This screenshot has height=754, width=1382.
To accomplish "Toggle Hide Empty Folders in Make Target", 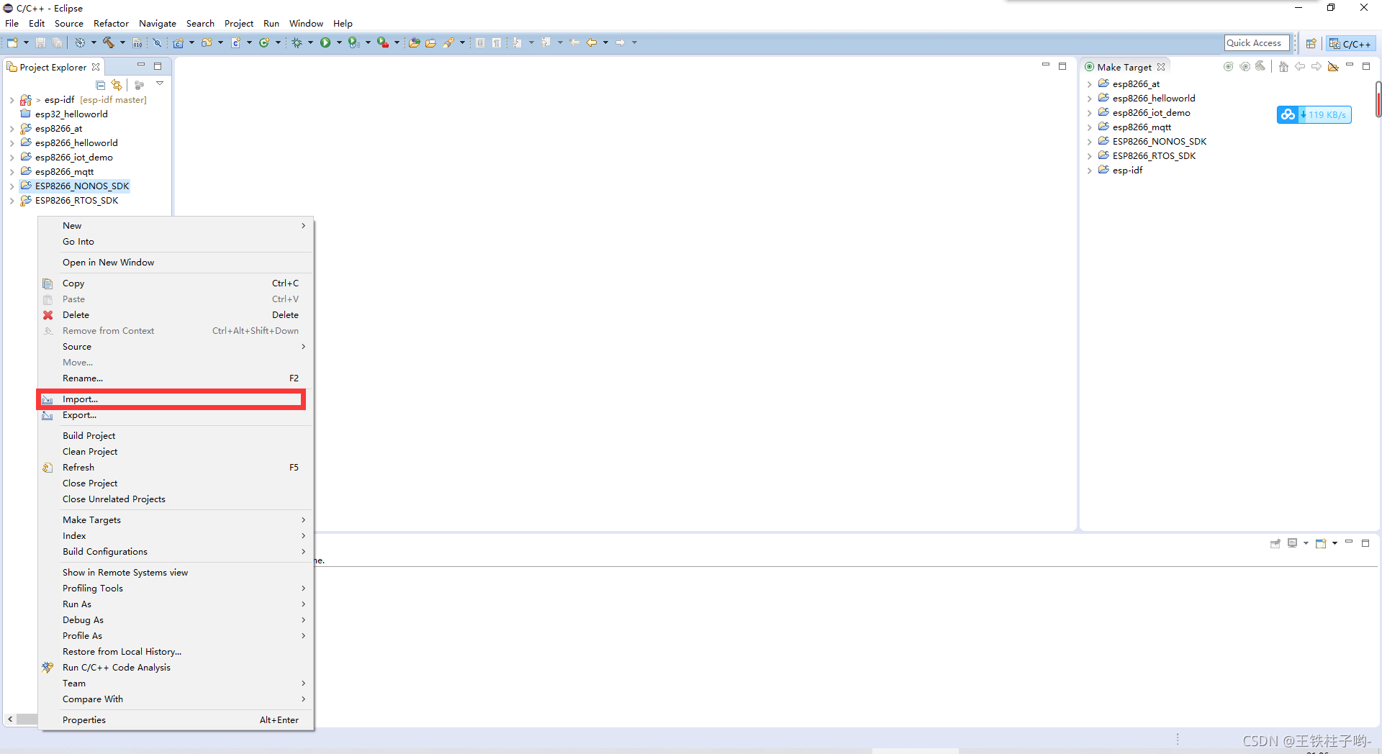I will [x=1333, y=67].
